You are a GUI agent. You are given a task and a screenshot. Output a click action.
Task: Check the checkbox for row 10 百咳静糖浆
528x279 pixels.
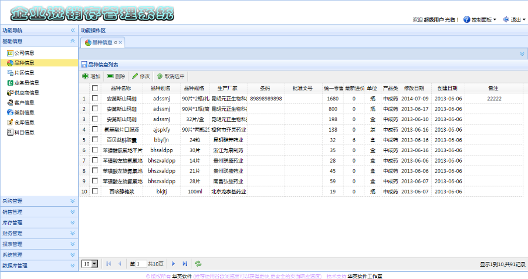tap(95, 191)
